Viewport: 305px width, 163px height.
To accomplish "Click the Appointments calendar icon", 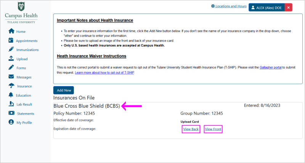I will pos(11,40).
